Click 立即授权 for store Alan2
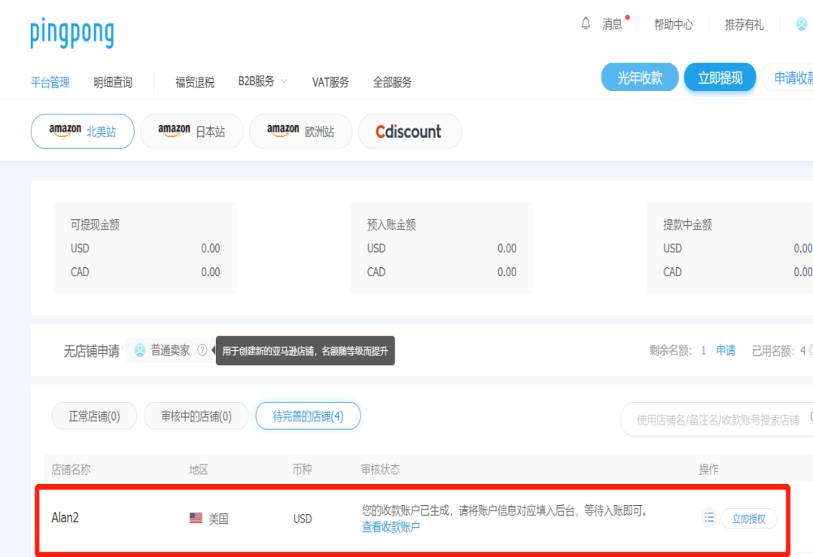 click(x=749, y=519)
